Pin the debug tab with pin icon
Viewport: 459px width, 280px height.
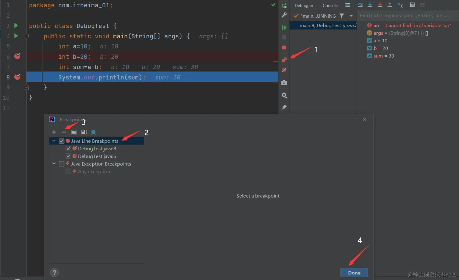[x=284, y=107]
